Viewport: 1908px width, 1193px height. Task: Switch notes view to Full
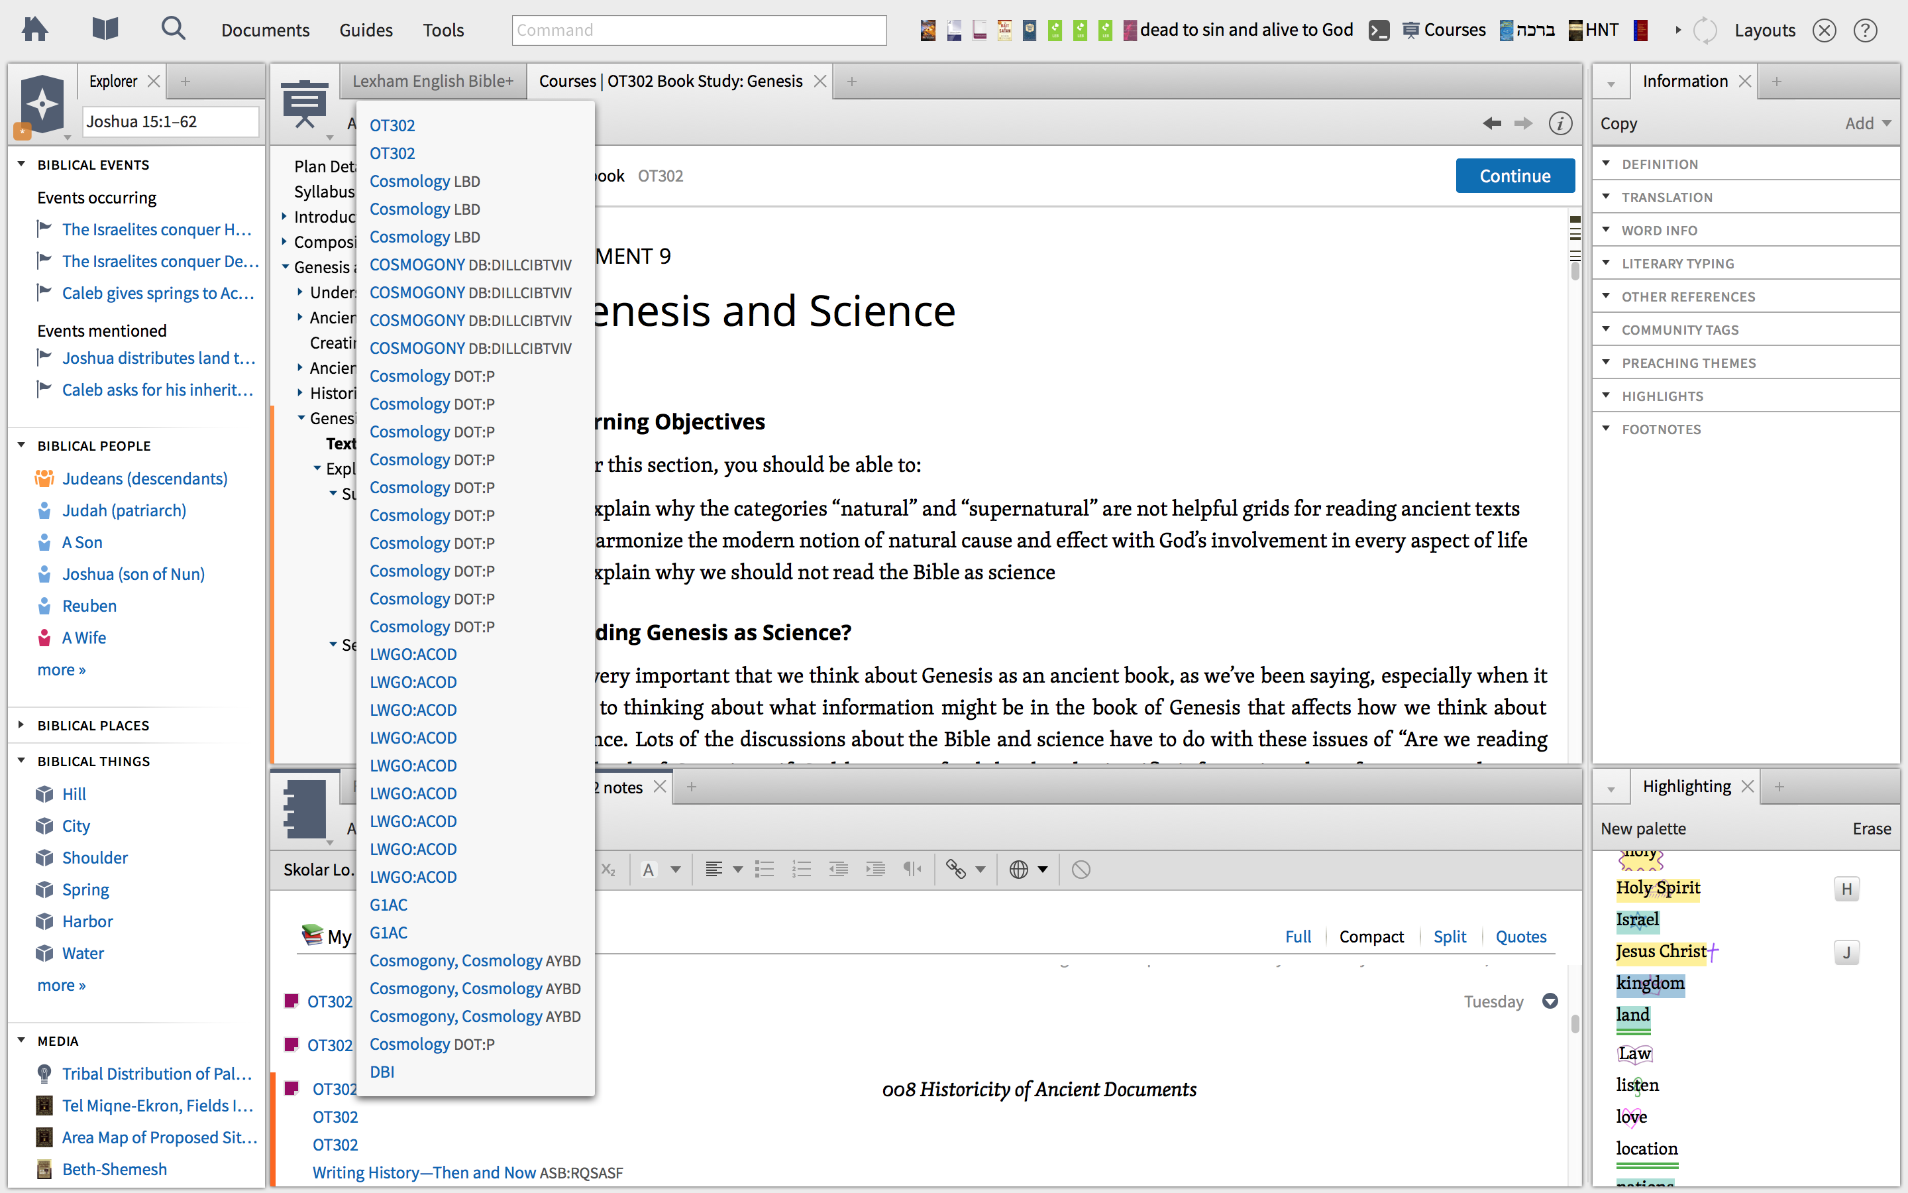click(x=1298, y=937)
